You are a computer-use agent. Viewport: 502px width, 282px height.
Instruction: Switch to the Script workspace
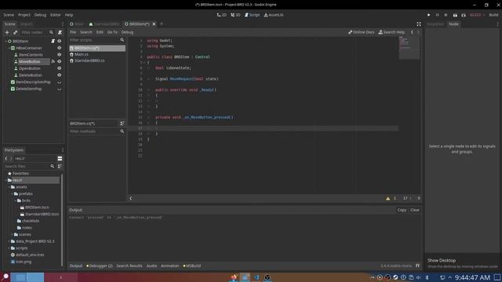(252, 15)
